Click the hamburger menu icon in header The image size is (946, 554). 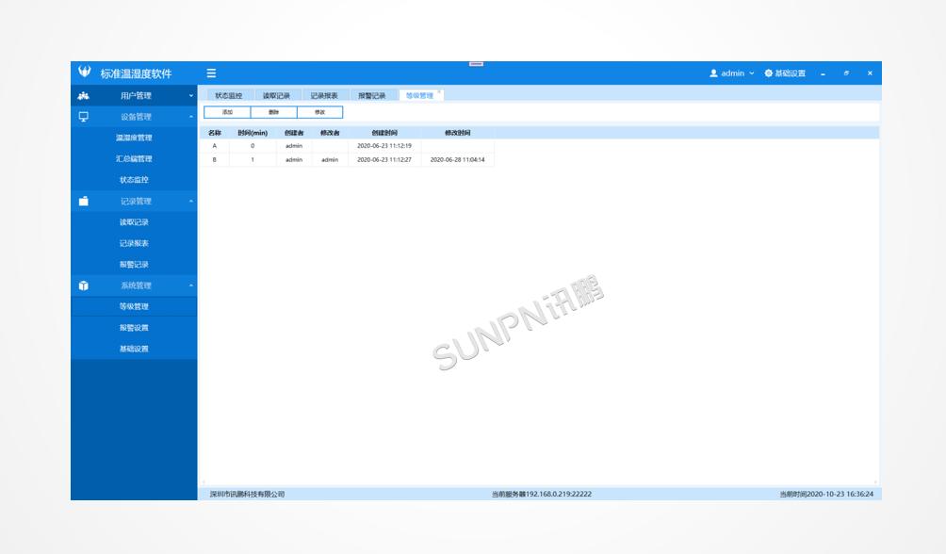211,73
